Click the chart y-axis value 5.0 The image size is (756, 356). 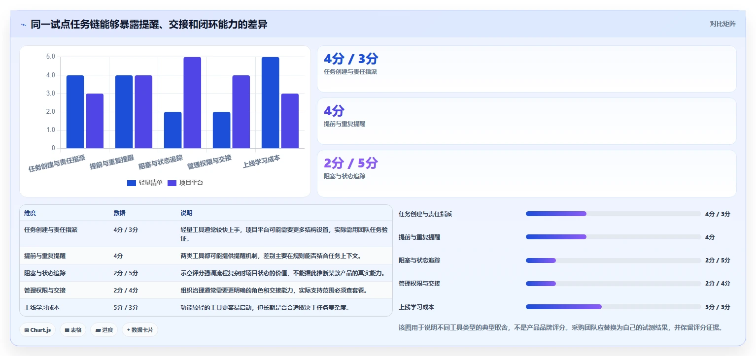pyautogui.click(x=51, y=57)
